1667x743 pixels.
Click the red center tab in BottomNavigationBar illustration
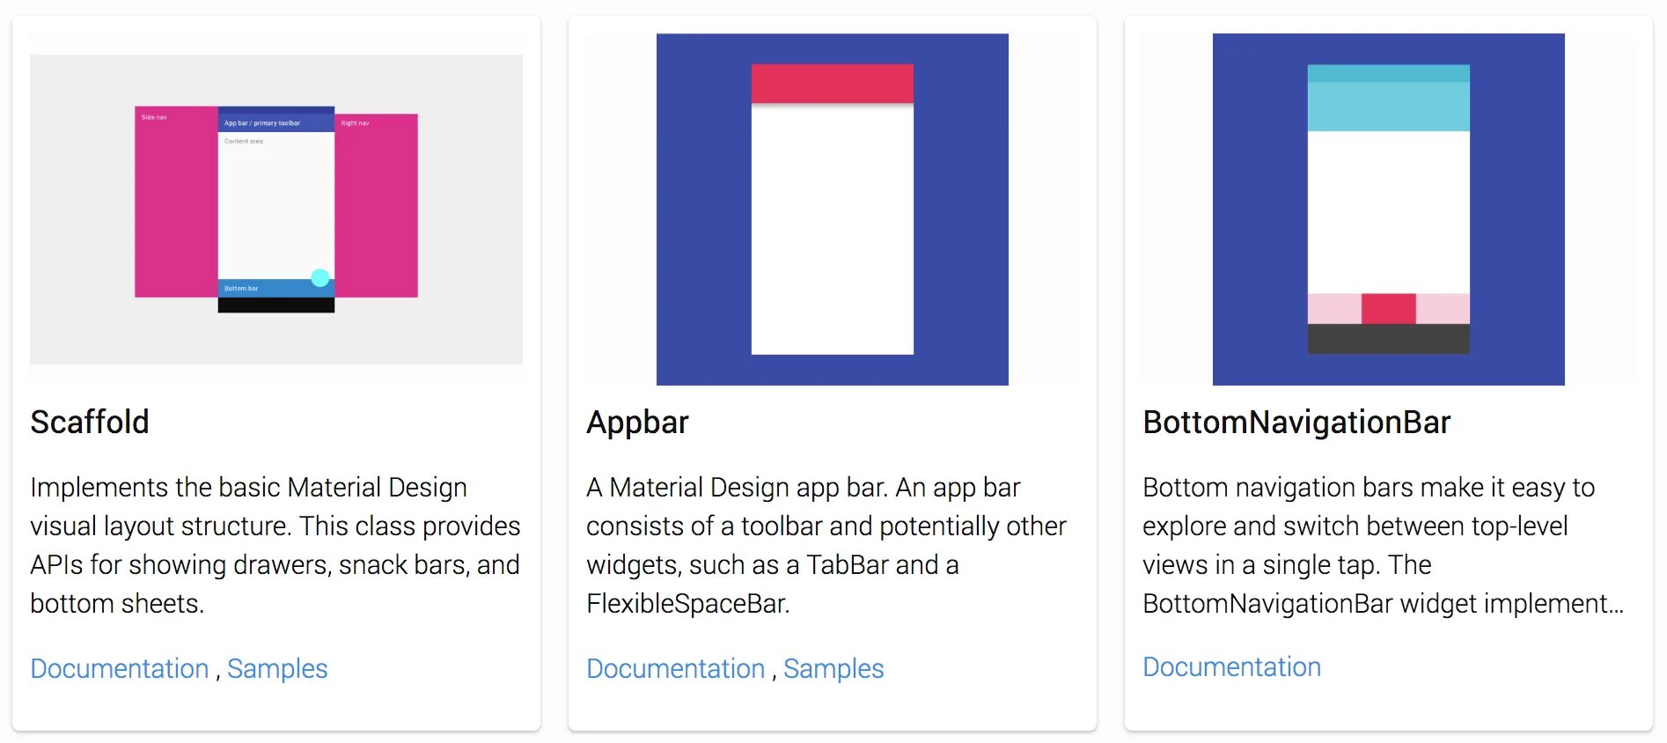(1389, 309)
